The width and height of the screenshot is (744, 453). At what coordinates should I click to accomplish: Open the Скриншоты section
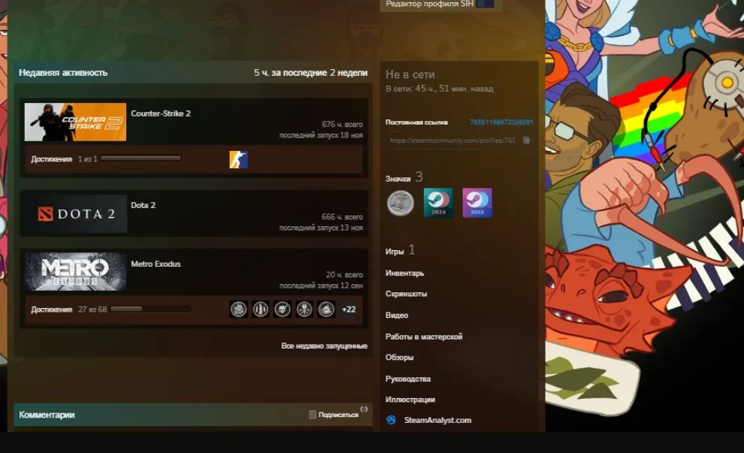406,294
